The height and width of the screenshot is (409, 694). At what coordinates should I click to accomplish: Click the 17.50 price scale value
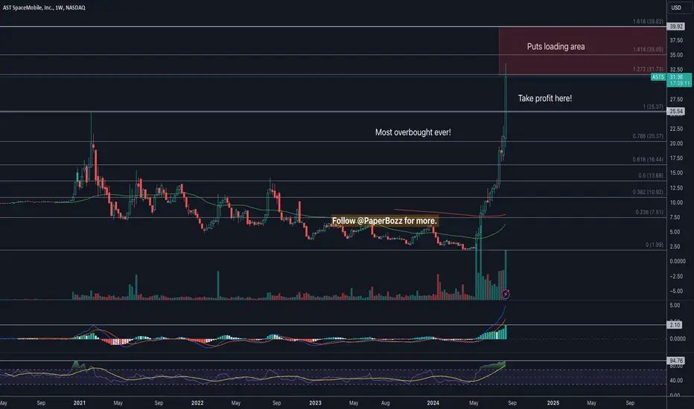click(676, 158)
